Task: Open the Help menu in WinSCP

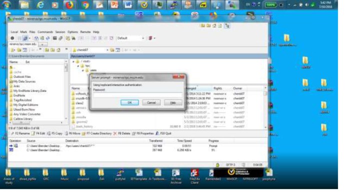Action: [x=96, y=32]
